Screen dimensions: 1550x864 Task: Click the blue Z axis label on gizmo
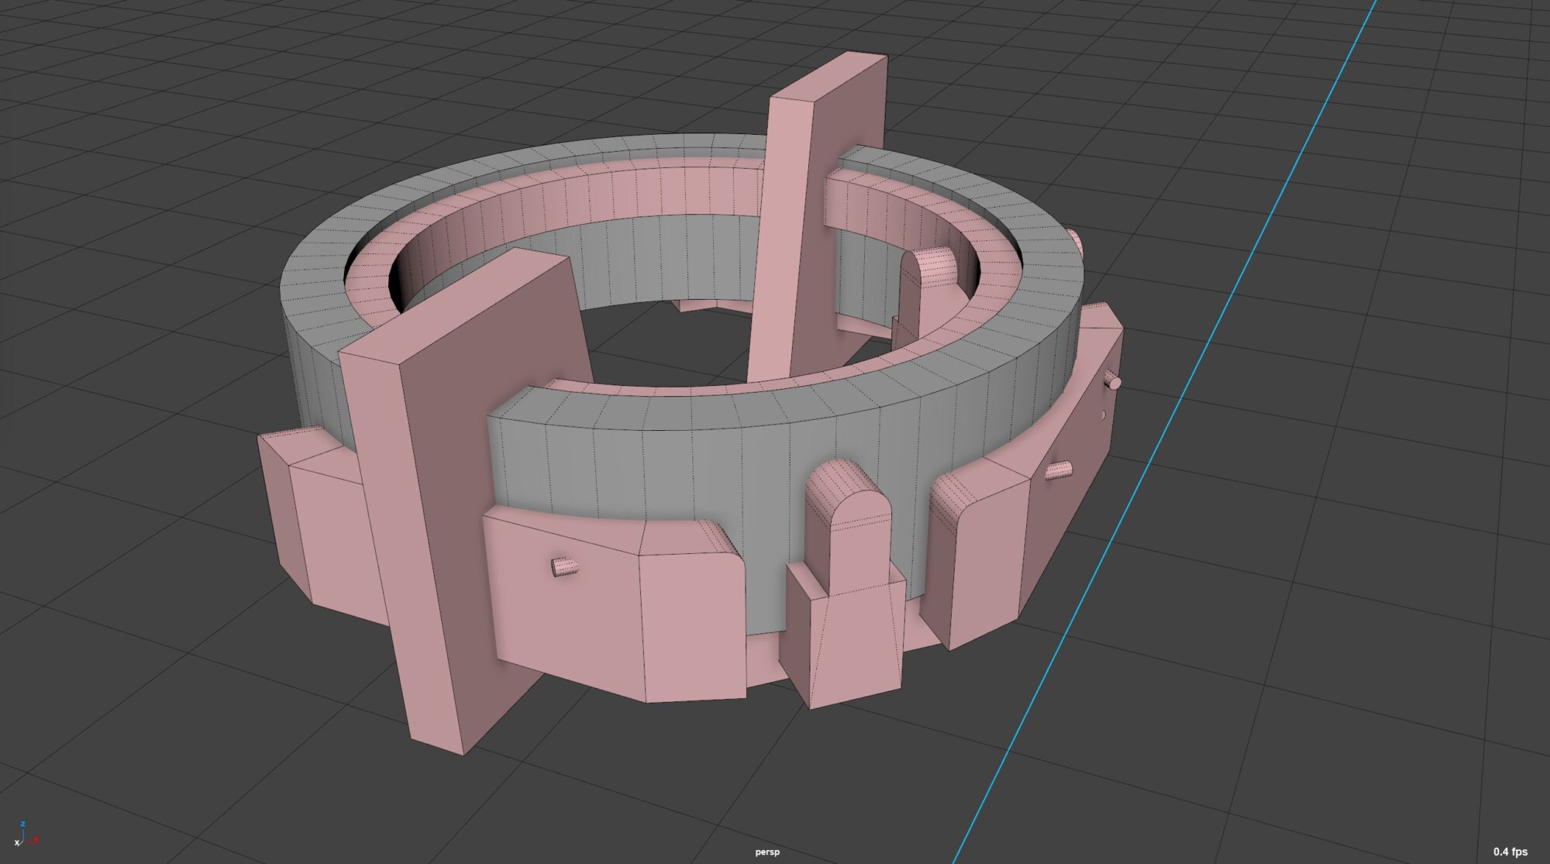click(24, 824)
